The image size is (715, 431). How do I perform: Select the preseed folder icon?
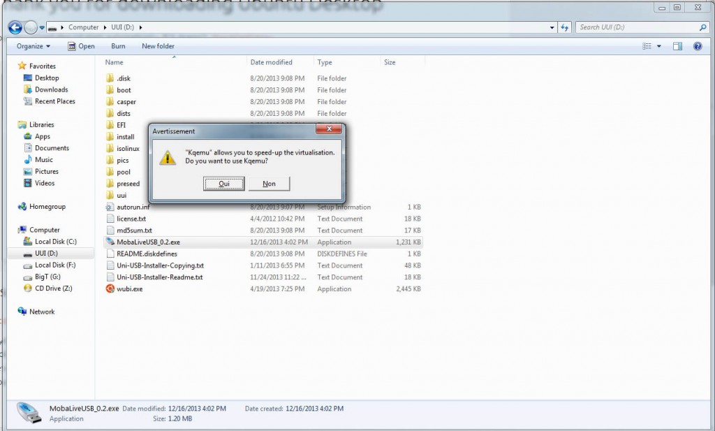coord(110,183)
